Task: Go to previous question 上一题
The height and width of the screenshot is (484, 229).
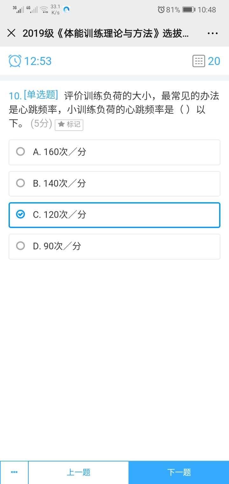Action: pos(79,472)
